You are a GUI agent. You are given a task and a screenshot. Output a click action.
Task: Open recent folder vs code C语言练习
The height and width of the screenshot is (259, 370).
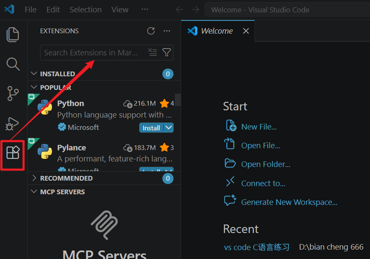pos(257,247)
